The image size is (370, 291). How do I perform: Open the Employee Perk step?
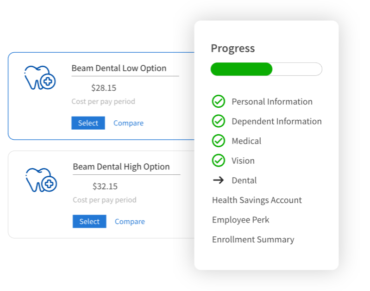click(240, 220)
